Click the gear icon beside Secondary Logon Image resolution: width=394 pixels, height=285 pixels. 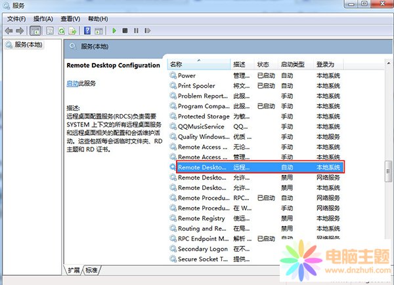[x=173, y=249]
